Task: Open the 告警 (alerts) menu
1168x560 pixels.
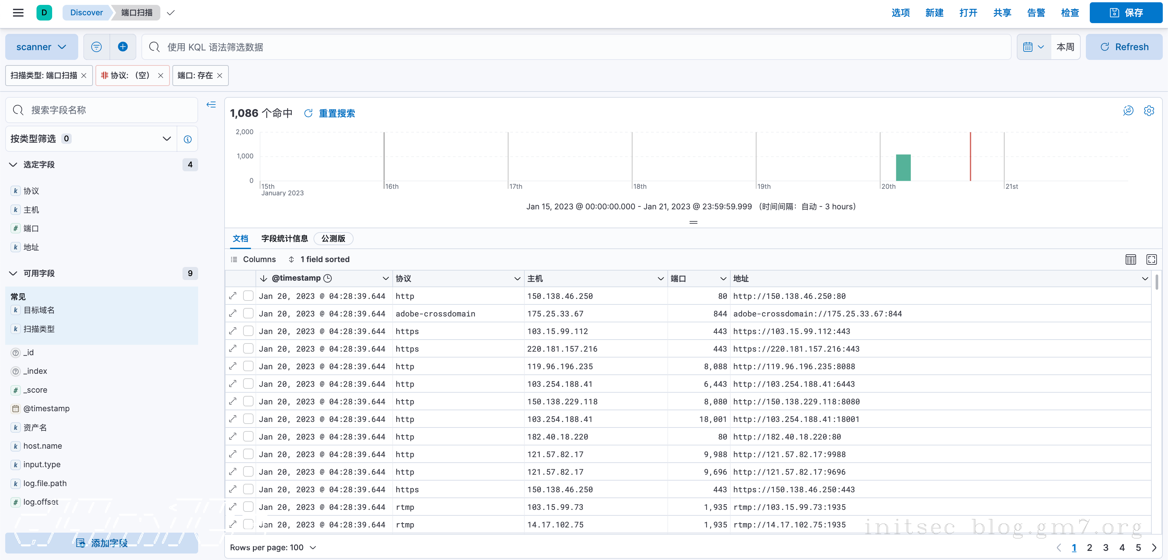Action: (1036, 13)
